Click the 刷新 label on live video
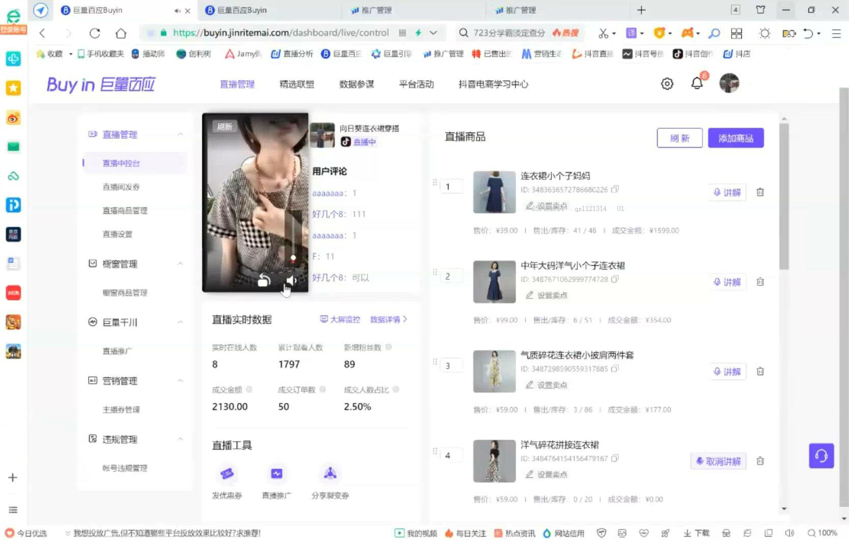 [x=224, y=126]
